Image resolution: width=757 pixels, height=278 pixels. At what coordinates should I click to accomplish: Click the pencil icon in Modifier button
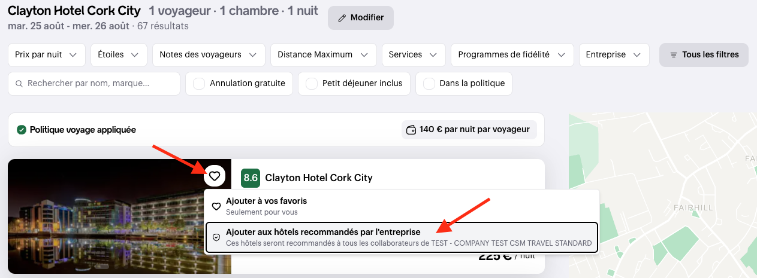pos(342,18)
